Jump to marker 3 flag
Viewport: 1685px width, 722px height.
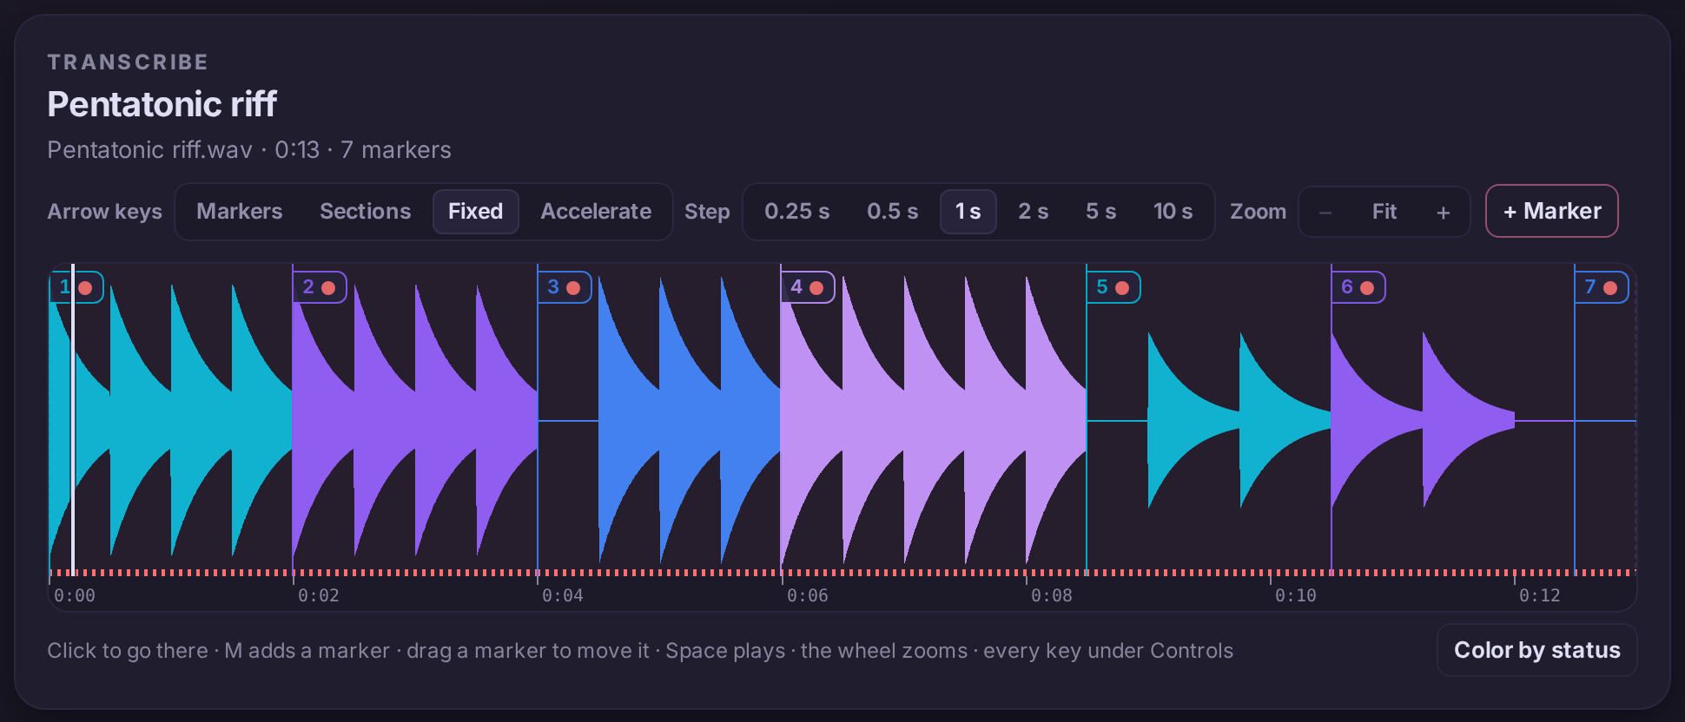pos(565,287)
